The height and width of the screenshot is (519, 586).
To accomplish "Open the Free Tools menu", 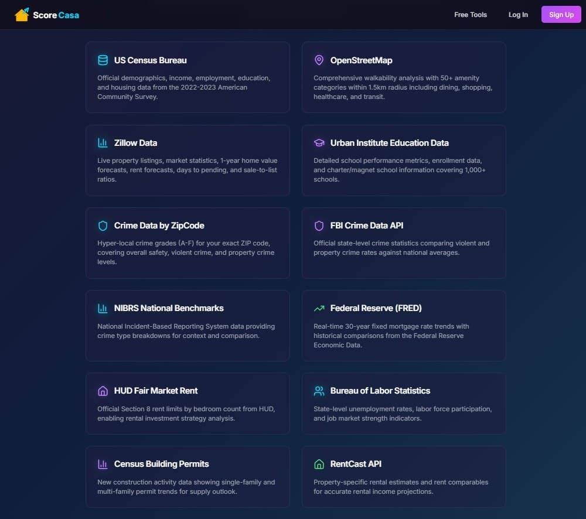I will [x=470, y=15].
